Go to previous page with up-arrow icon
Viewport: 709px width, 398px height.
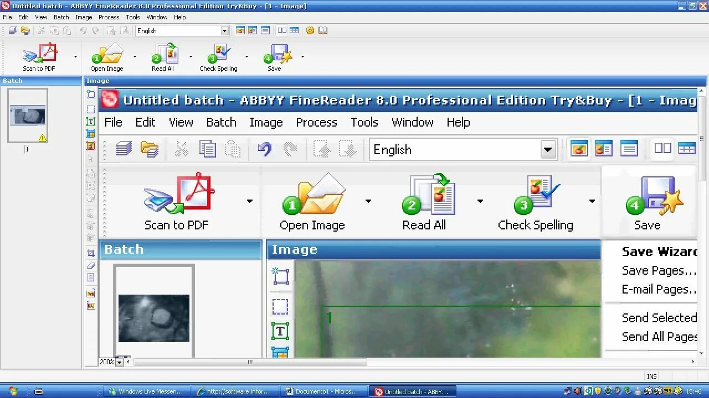(x=112, y=31)
